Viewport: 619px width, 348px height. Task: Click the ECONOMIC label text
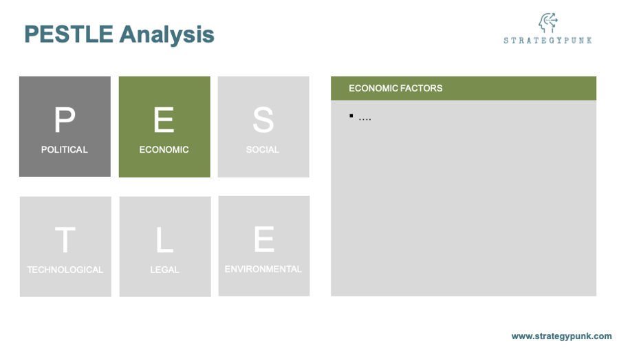pyautogui.click(x=164, y=149)
